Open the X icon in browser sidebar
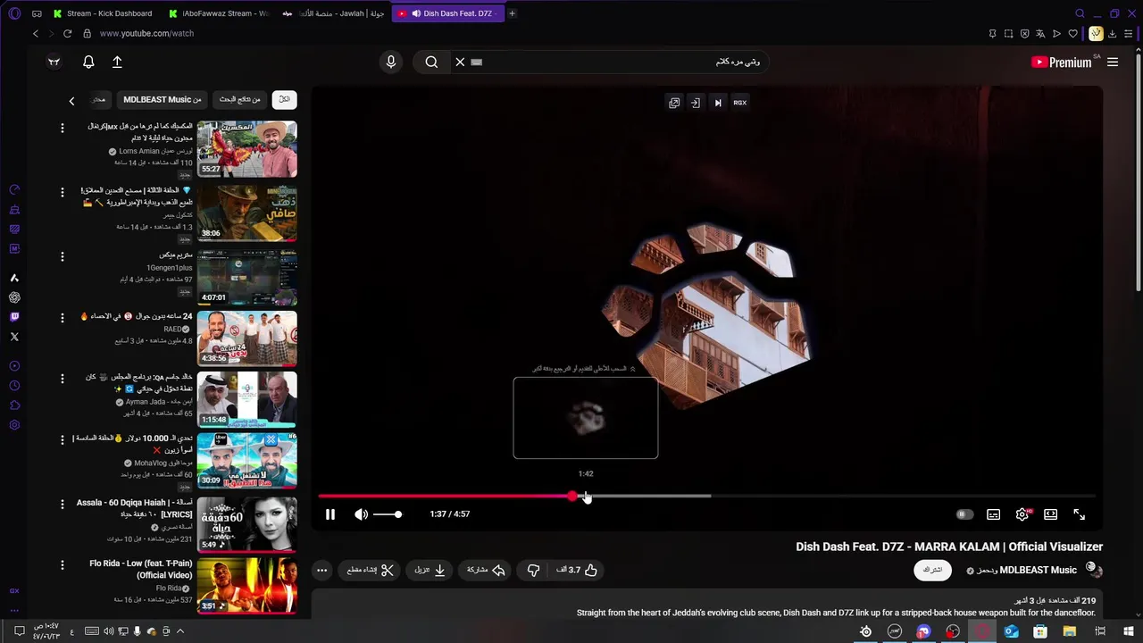 coord(14,337)
